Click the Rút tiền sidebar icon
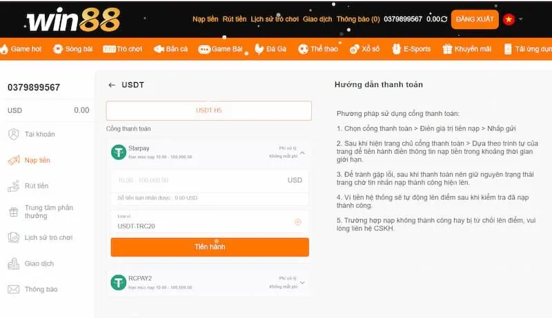The image size is (552, 318). [x=13, y=186]
